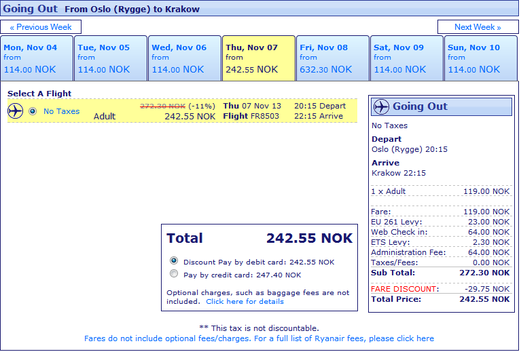Choose Pay by credit card option
The image size is (521, 352).
click(174, 273)
